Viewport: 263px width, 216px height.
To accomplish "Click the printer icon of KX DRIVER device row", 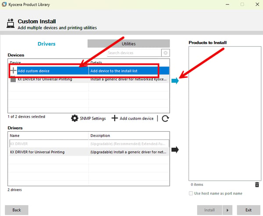I will click(x=13, y=79).
